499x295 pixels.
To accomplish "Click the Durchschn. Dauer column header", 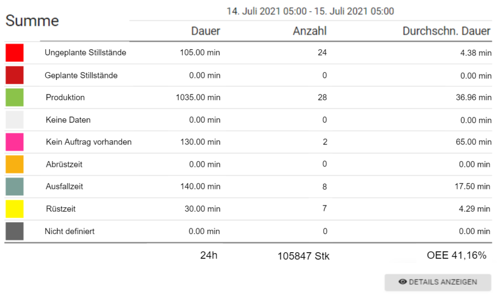I will [446, 31].
